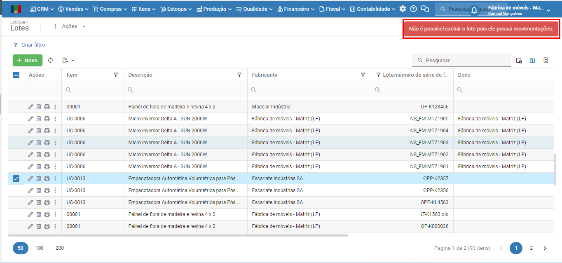Viewport: 562px width, 263px height.
Task: Expand the Financeiro menu
Action: pyautogui.click(x=296, y=9)
